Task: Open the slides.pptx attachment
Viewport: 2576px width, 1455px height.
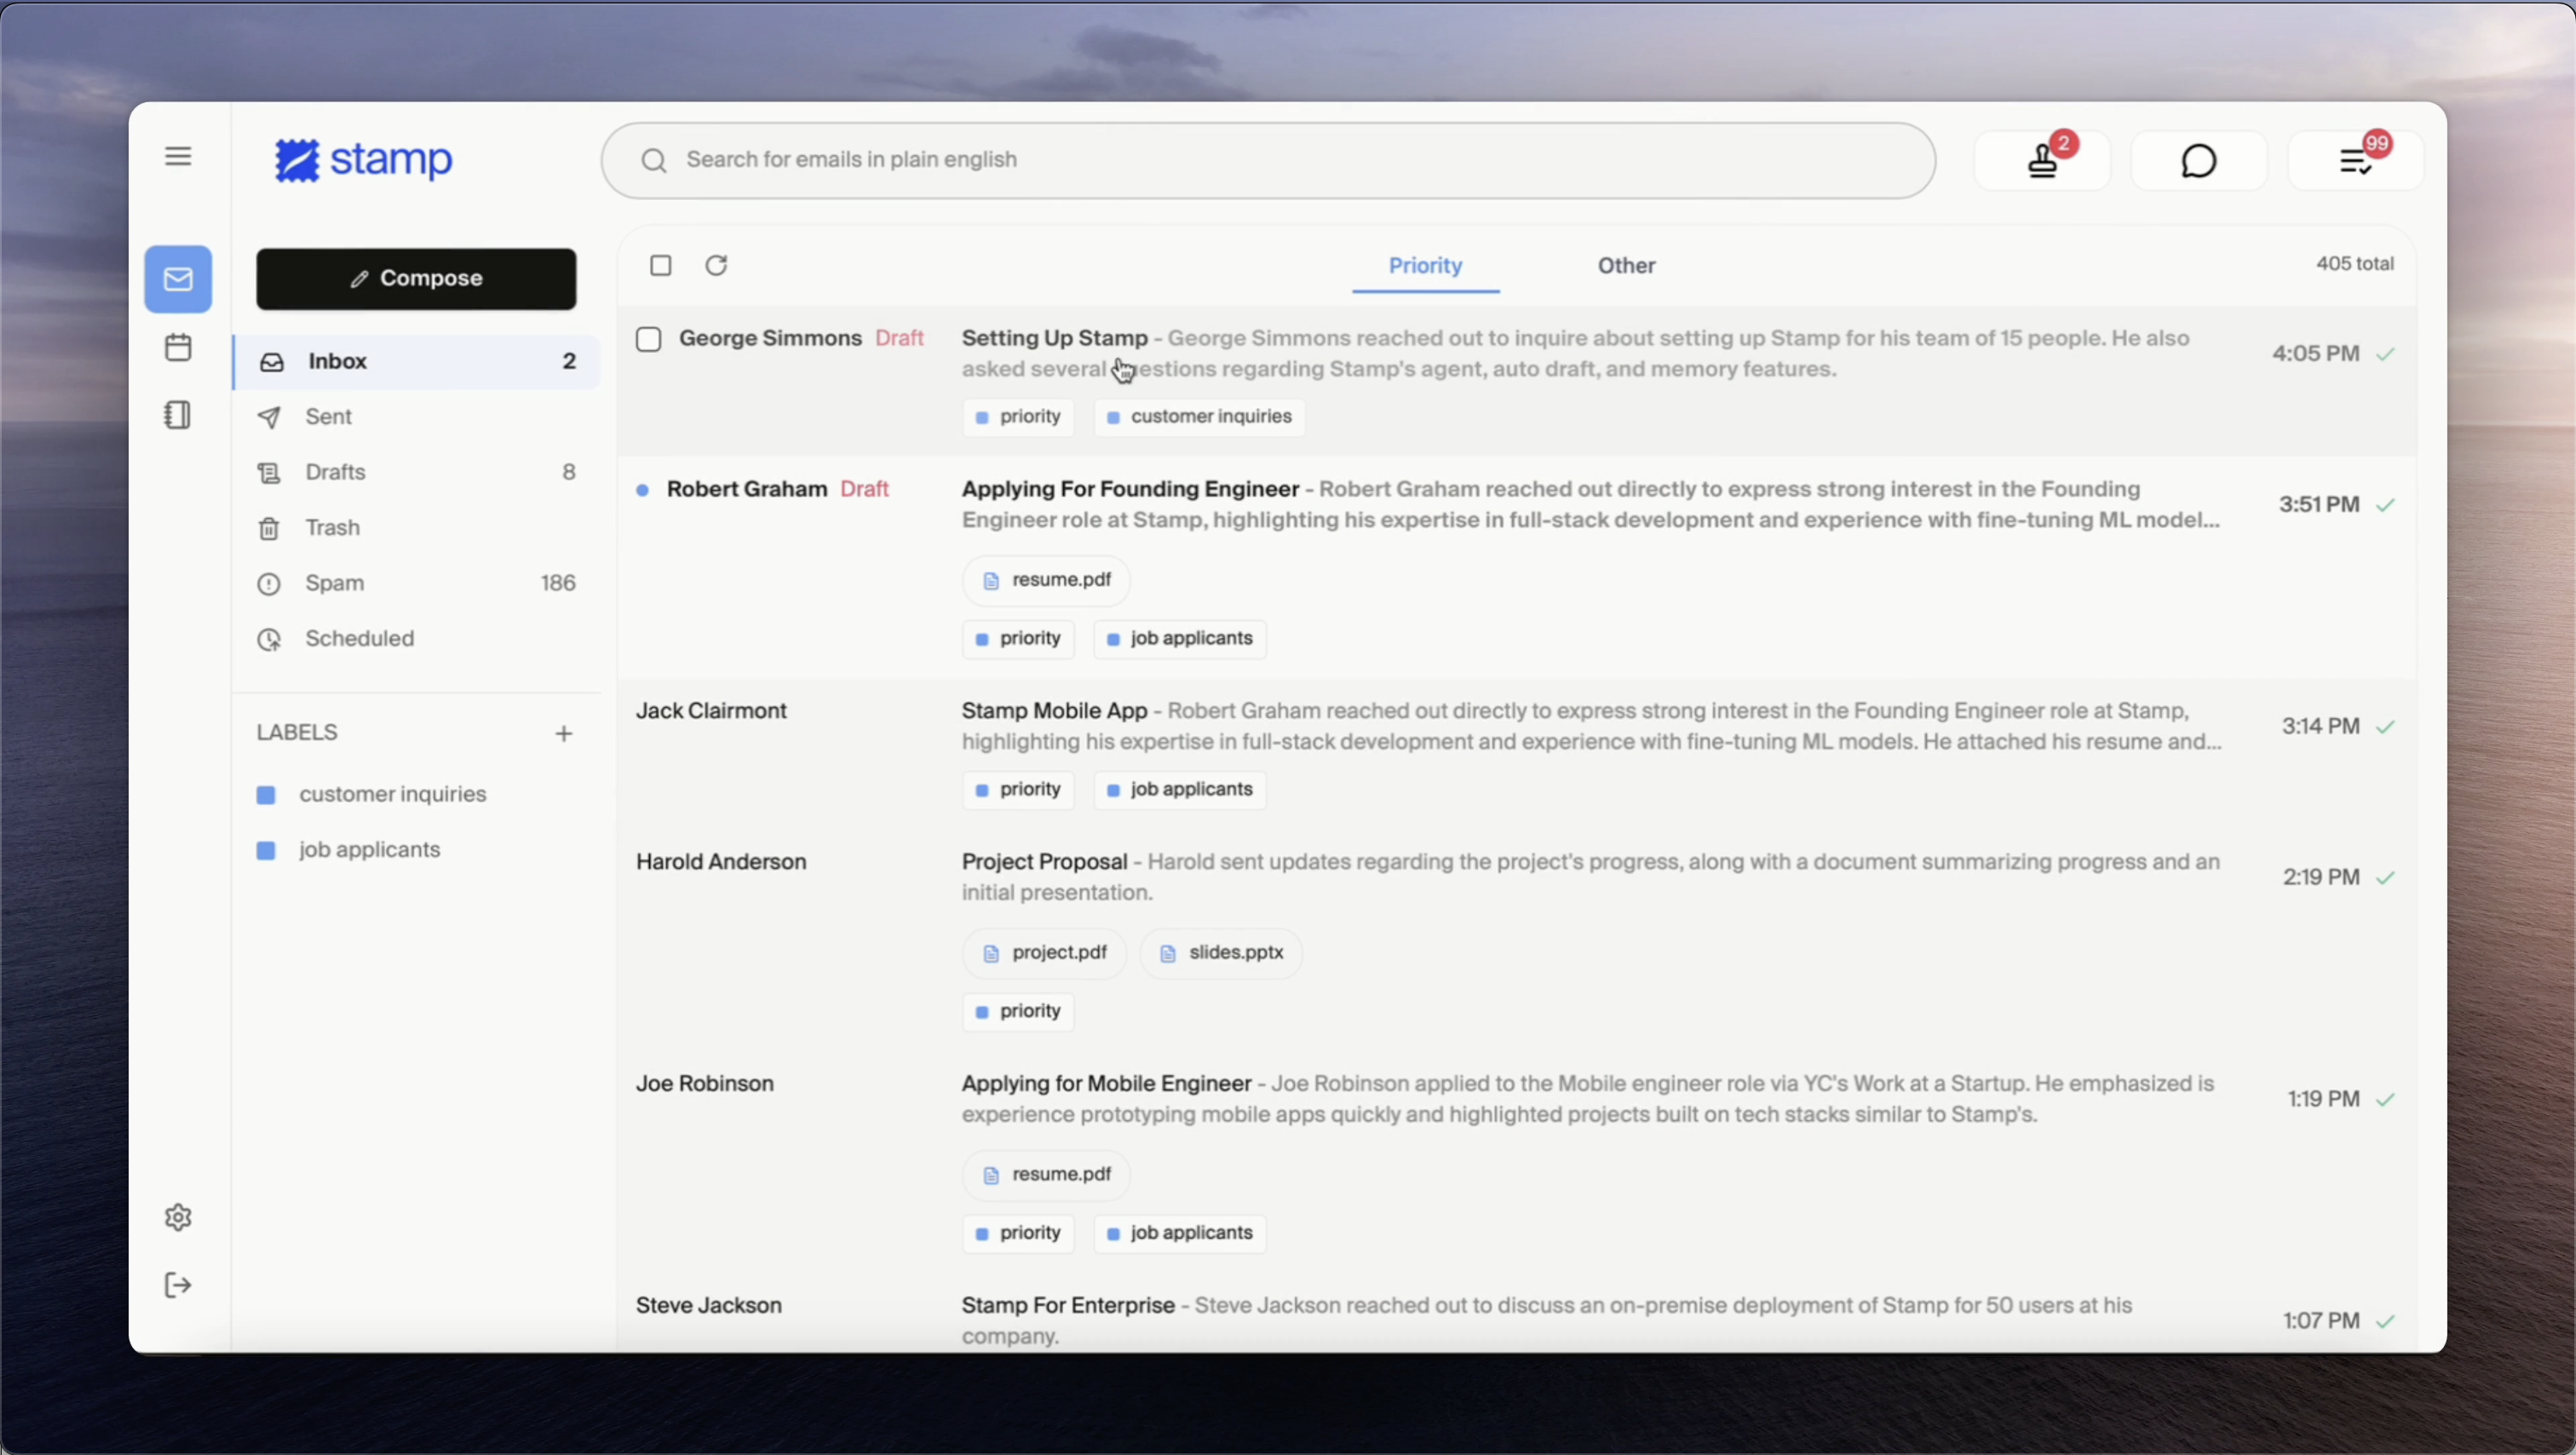Action: click(x=1221, y=953)
